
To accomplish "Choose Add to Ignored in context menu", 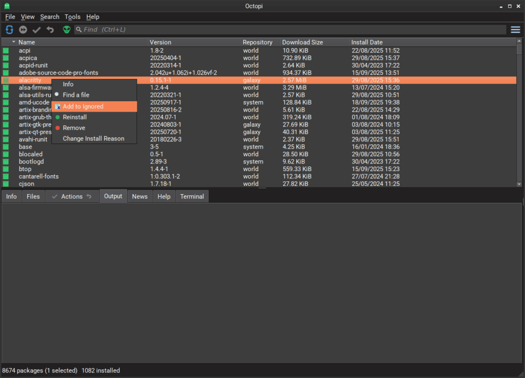I will pyautogui.click(x=83, y=107).
